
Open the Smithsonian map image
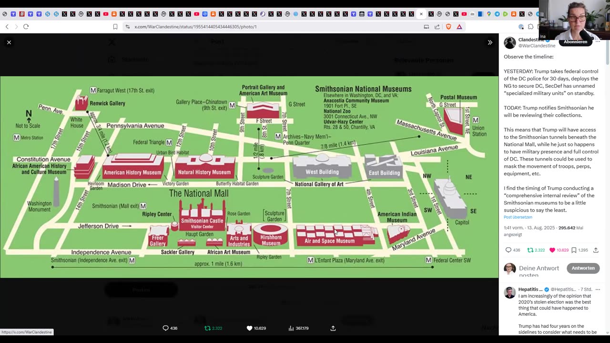point(249,177)
